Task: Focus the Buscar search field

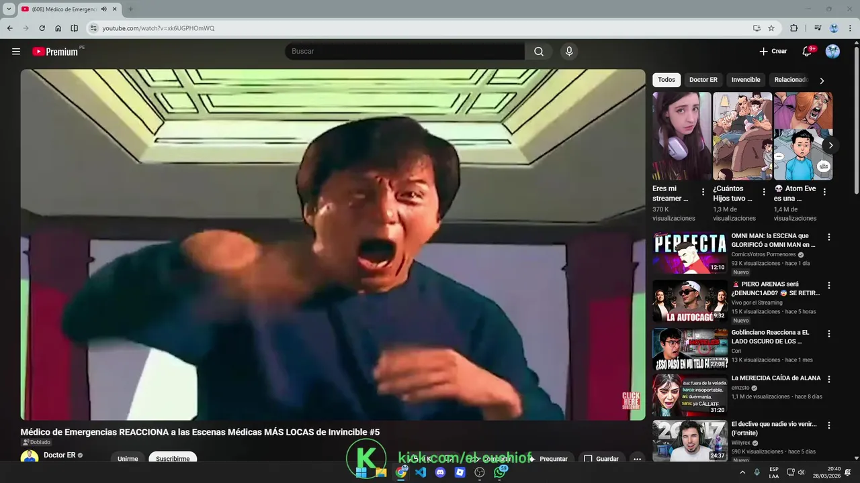Action: 405,52
